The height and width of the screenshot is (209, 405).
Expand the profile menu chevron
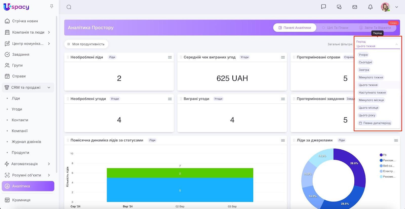397,7
